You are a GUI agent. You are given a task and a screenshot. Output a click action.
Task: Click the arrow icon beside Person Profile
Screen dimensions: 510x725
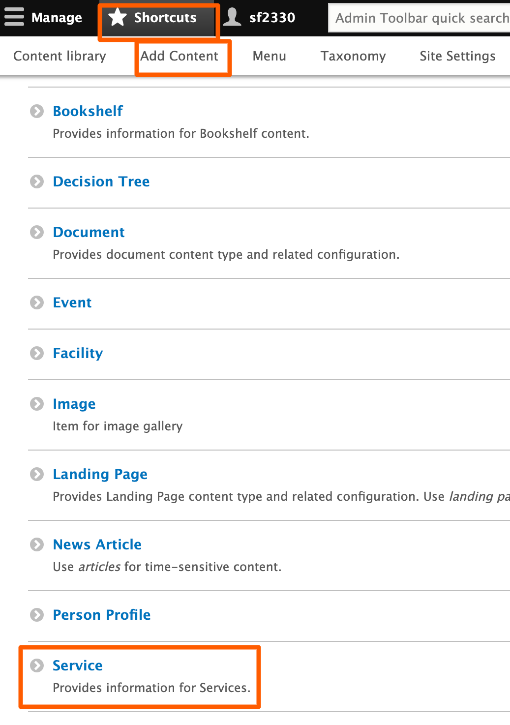[x=37, y=615]
